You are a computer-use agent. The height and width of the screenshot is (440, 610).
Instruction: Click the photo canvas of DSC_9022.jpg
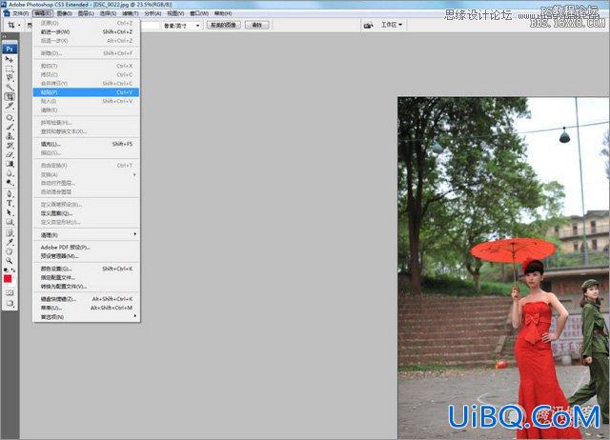503,269
